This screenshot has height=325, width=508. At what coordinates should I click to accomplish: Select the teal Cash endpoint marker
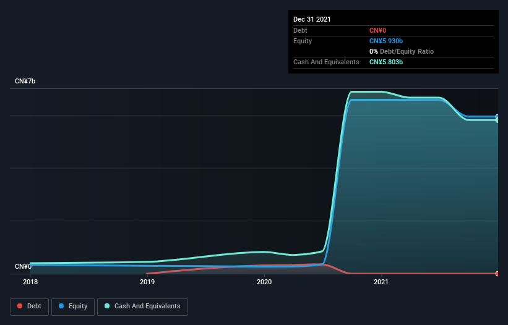(x=497, y=120)
